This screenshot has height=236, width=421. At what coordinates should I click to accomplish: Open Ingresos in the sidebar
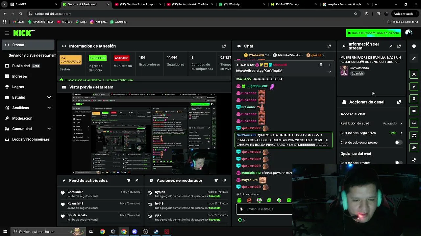click(x=28, y=76)
